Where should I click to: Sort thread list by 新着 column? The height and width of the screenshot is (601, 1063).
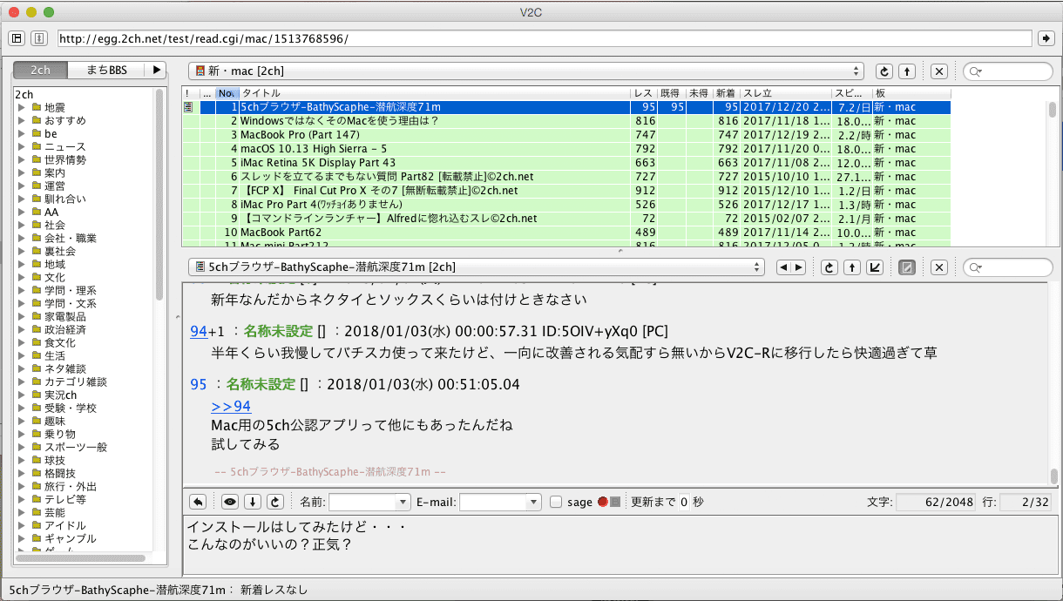click(726, 93)
